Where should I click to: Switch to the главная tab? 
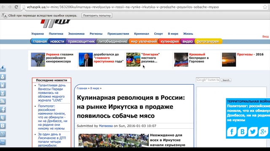click(x=39, y=42)
